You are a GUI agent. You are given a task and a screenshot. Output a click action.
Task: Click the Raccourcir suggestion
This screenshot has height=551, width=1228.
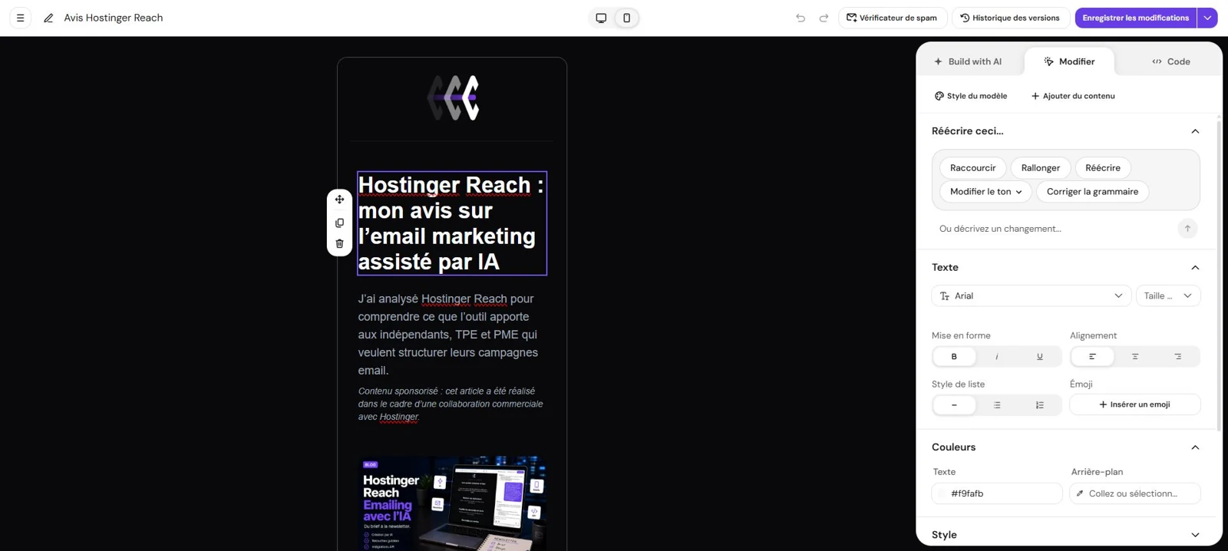pos(972,168)
